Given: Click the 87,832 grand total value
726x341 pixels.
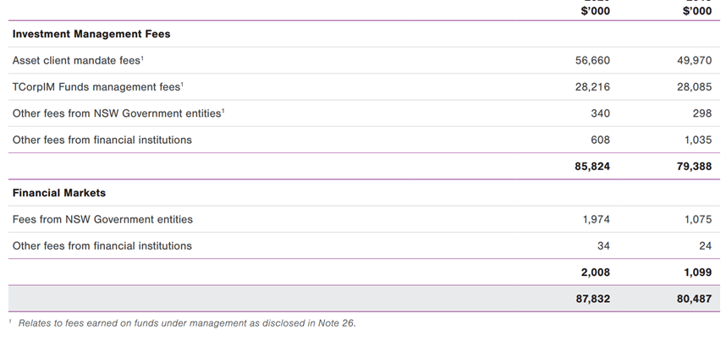Looking at the screenshot, I should pos(591,299).
